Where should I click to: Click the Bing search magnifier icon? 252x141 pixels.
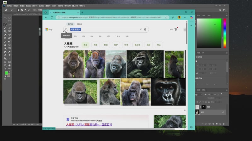pos(66,29)
